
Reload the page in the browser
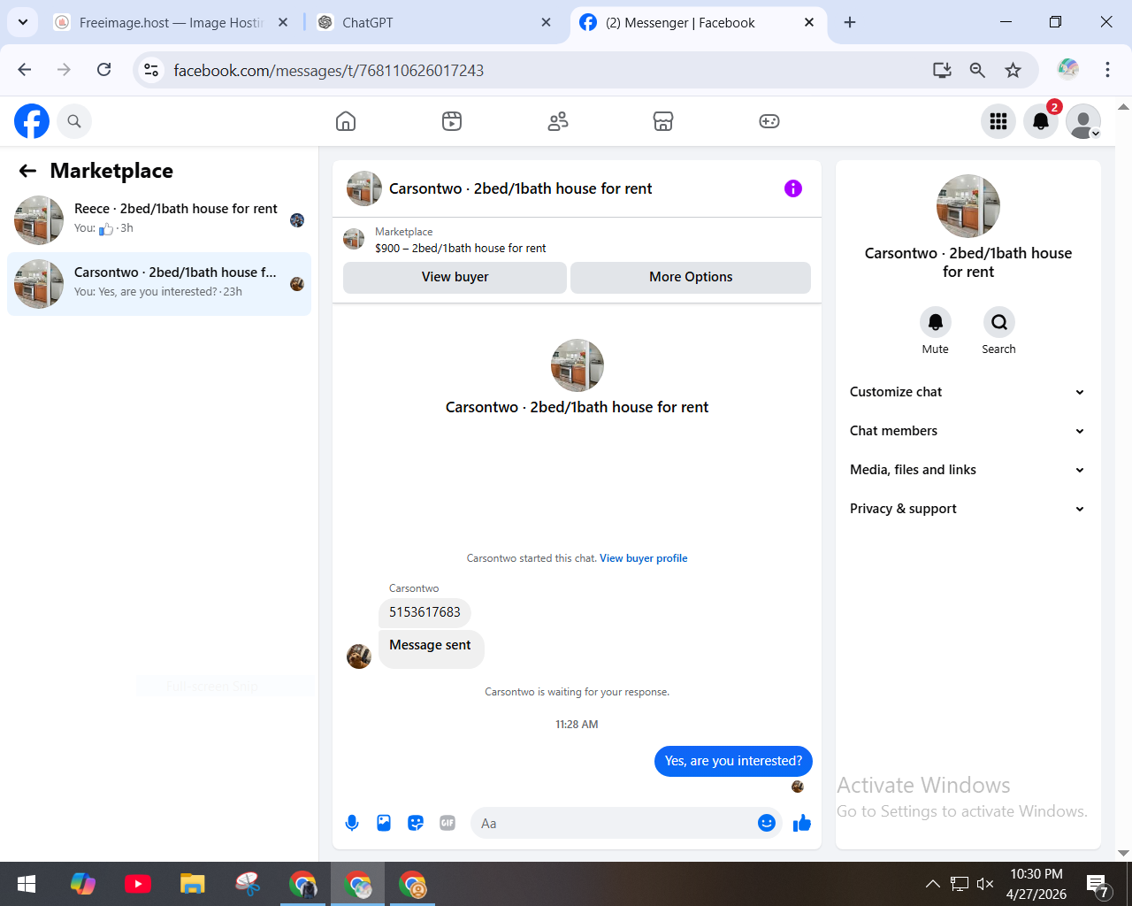[104, 70]
